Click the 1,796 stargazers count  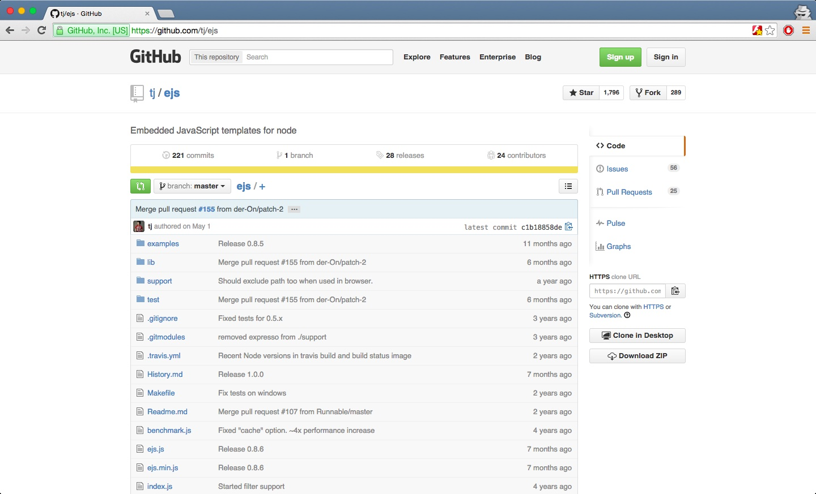[x=611, y=93]
